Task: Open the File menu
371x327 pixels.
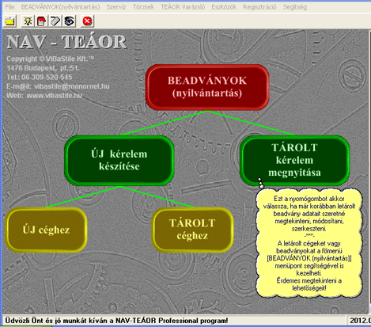Action: click(x=9, y=7)
